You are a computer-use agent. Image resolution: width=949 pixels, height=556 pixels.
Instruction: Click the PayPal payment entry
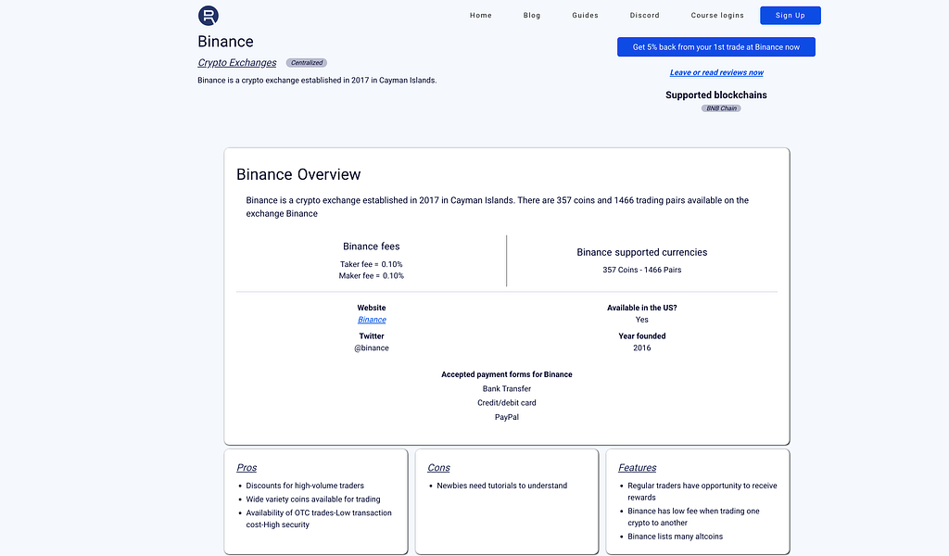pyautogui.click(x=507, y=417)
